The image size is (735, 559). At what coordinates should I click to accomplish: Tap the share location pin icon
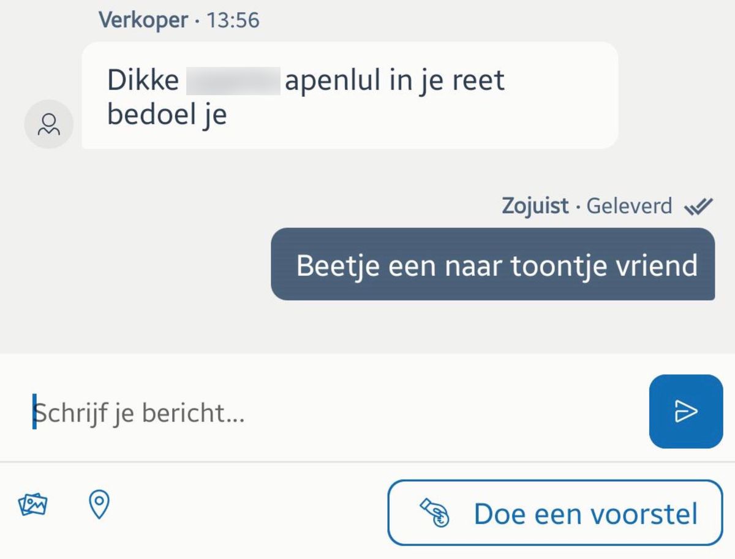[99, 505]
